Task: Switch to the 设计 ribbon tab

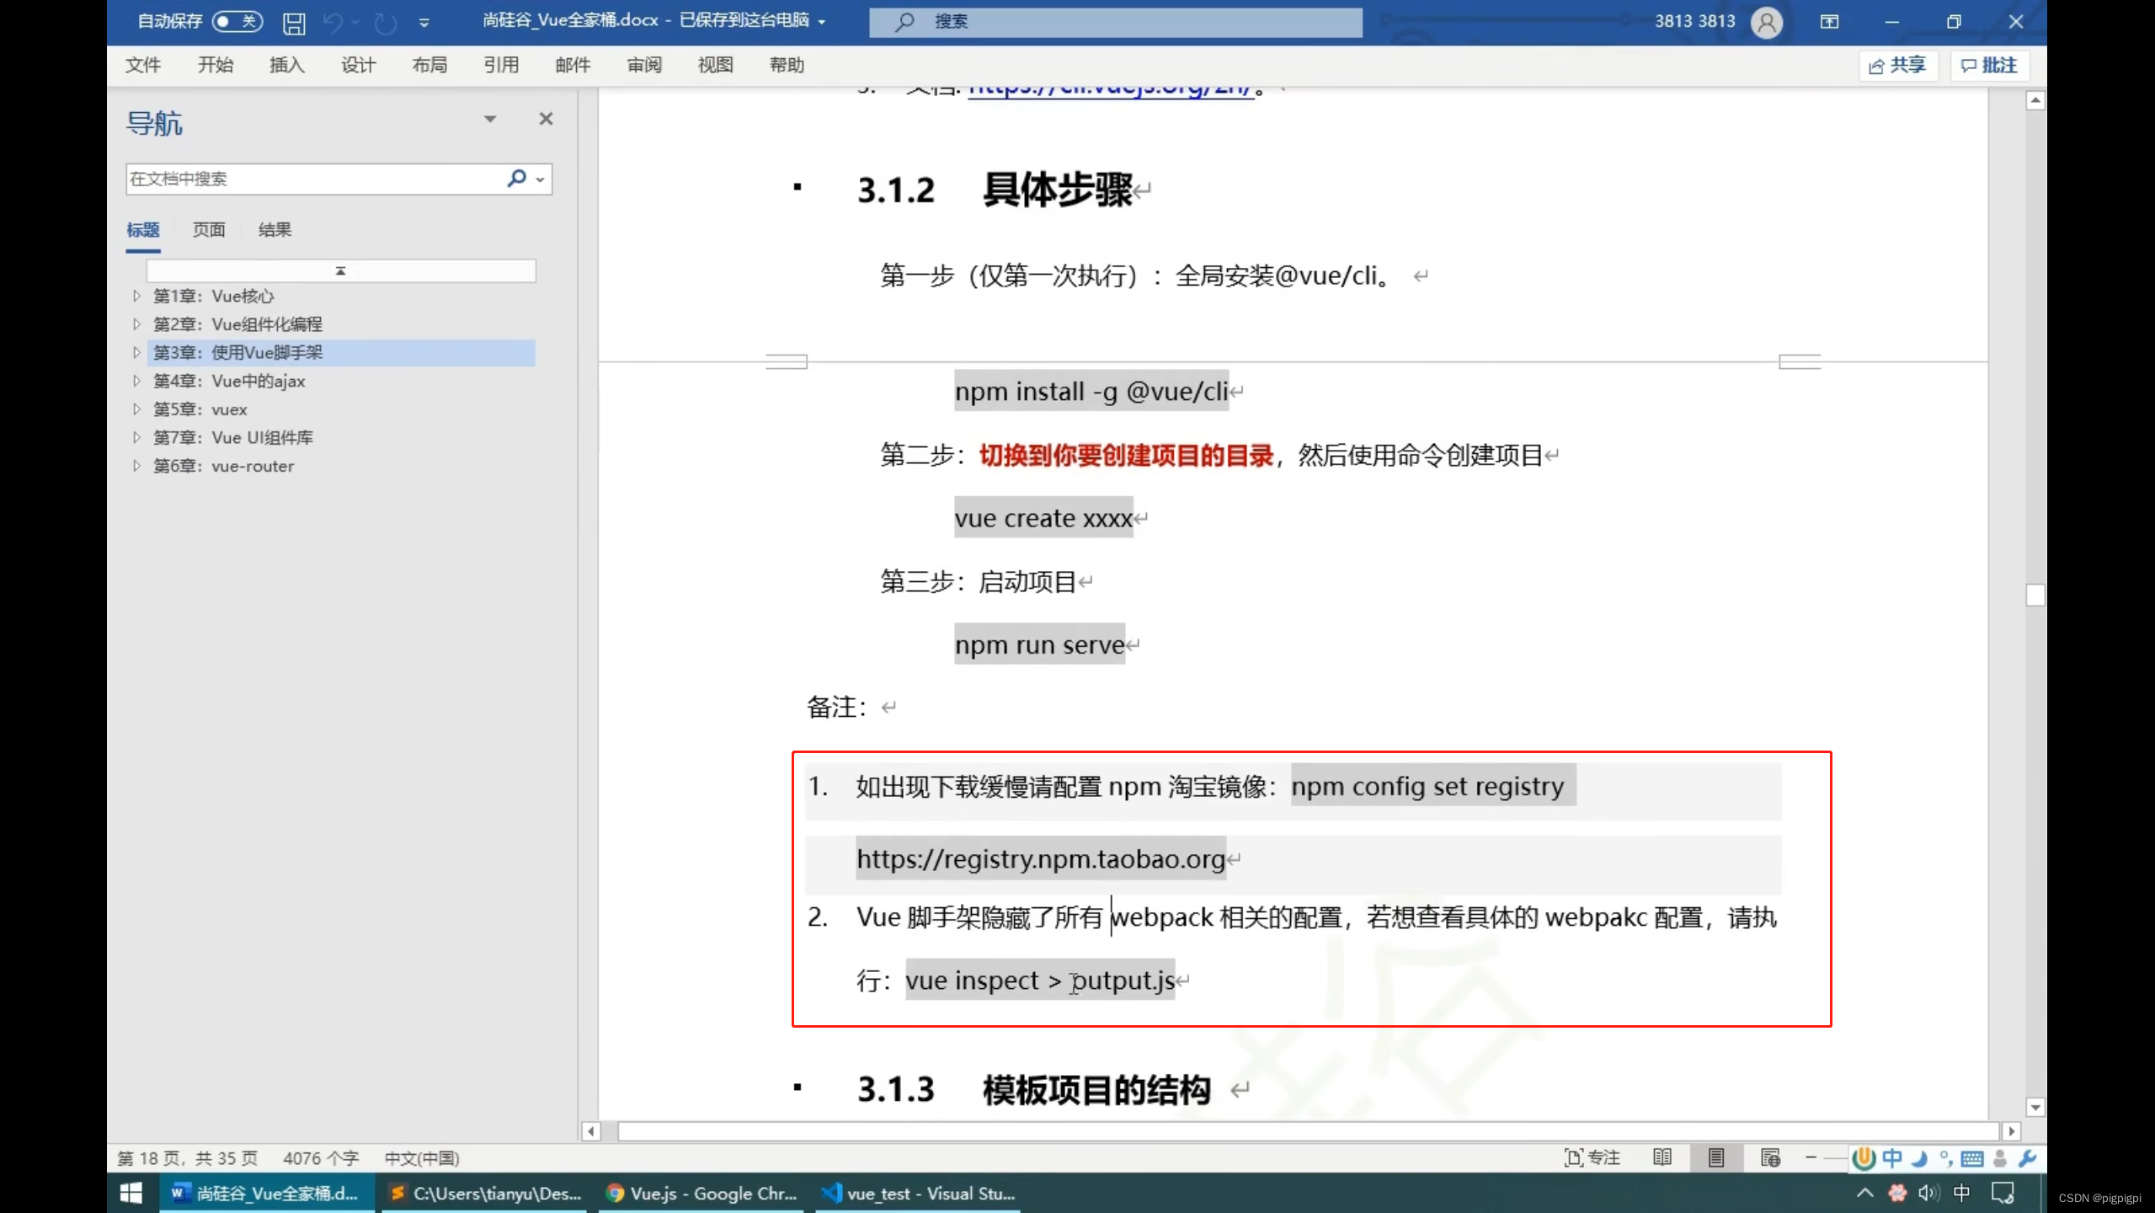Action: (x=359, y=65)
